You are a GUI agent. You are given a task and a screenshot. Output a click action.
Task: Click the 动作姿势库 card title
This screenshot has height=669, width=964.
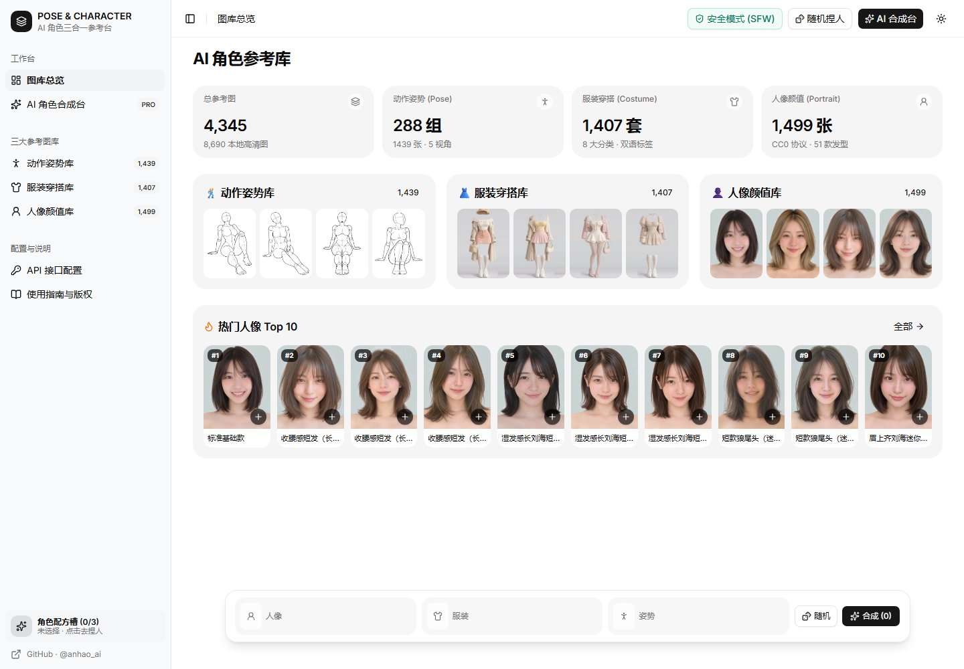click(x=248, y=193)
